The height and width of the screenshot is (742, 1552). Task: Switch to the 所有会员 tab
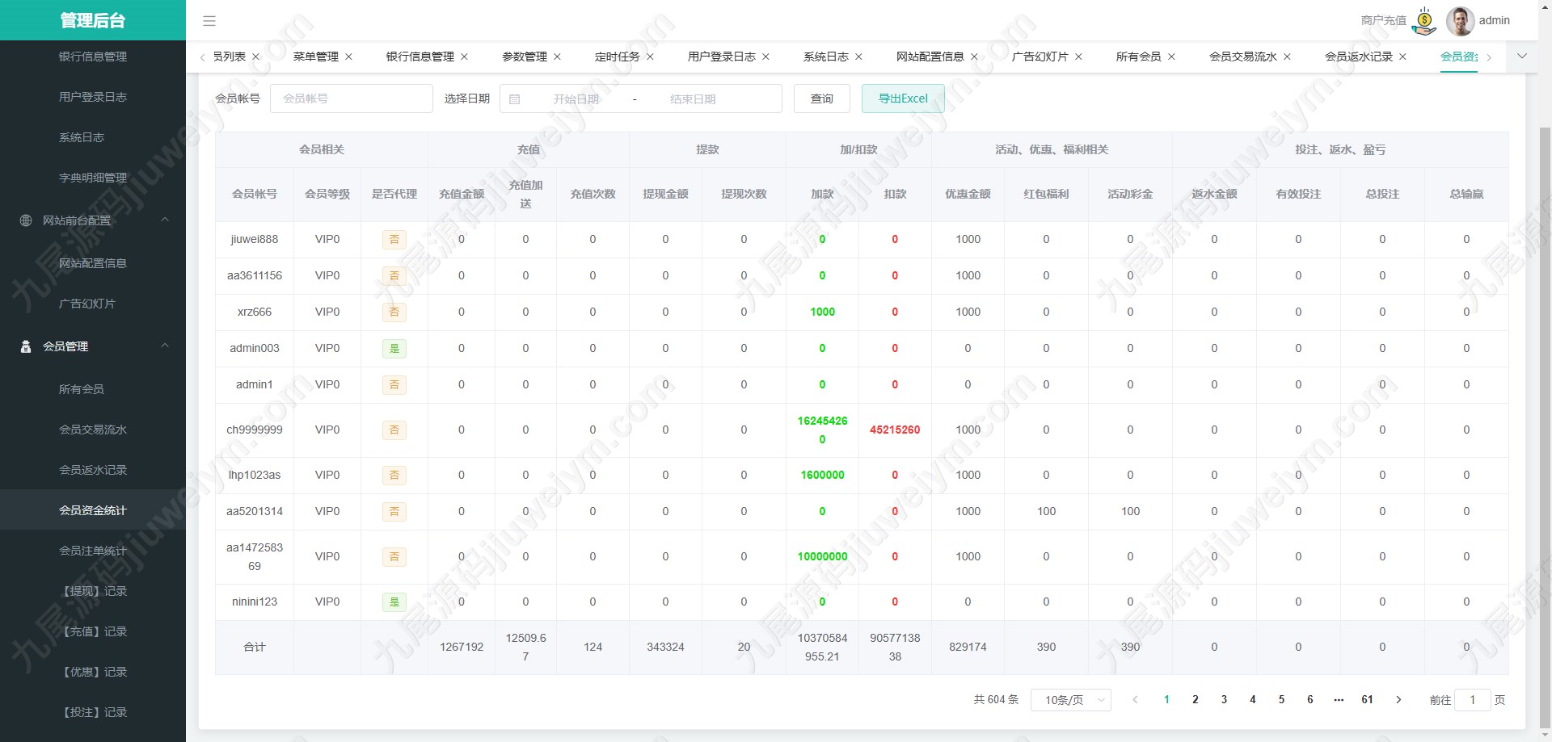(1138, 57)
